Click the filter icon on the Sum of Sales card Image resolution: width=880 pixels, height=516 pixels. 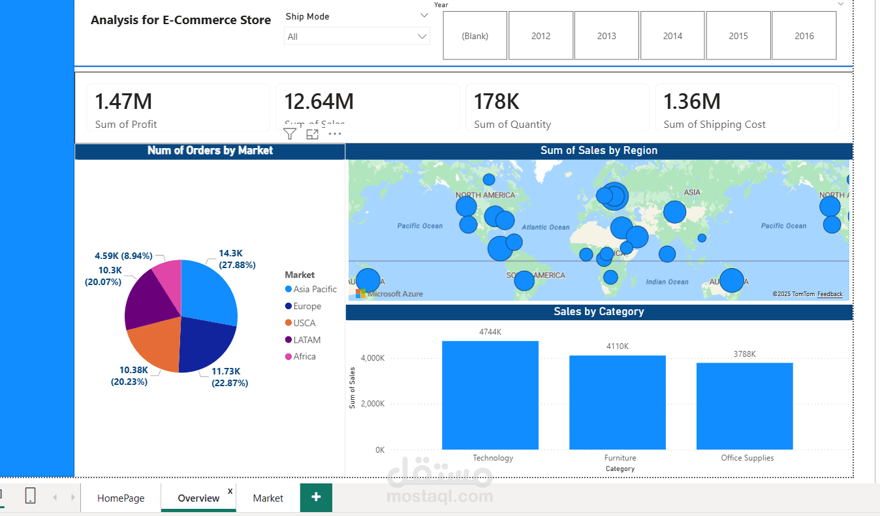click(289, 134)
